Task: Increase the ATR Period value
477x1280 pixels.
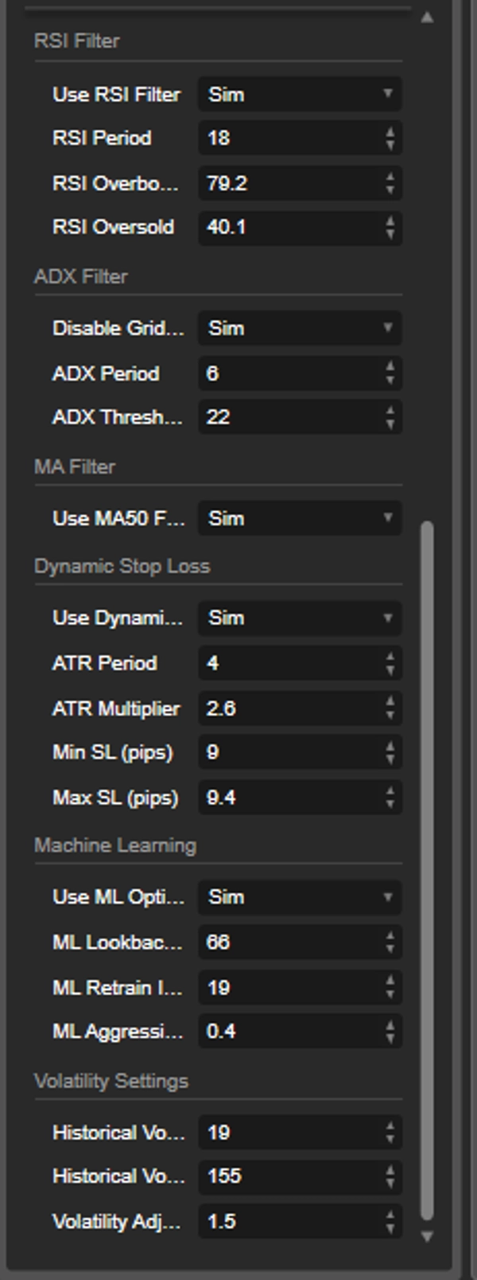Action: pyautogui.click(x=390, y=658)
